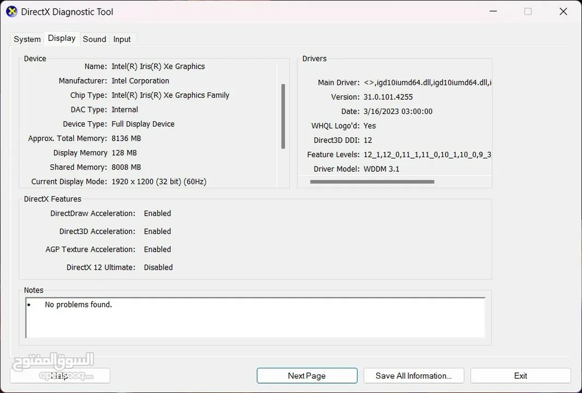
Task: Switch to the System tab
Action: (x=27, y=39)
